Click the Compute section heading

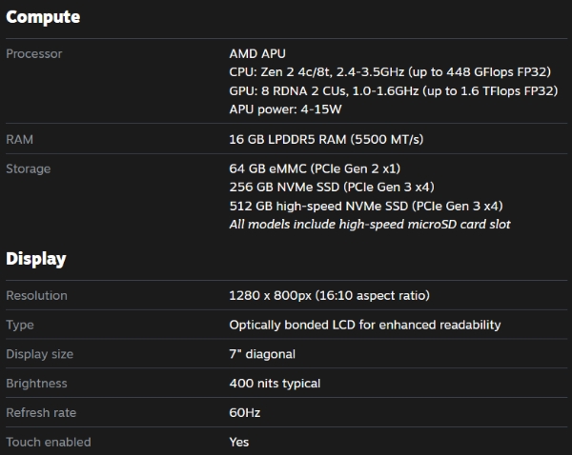coord(43,17)
